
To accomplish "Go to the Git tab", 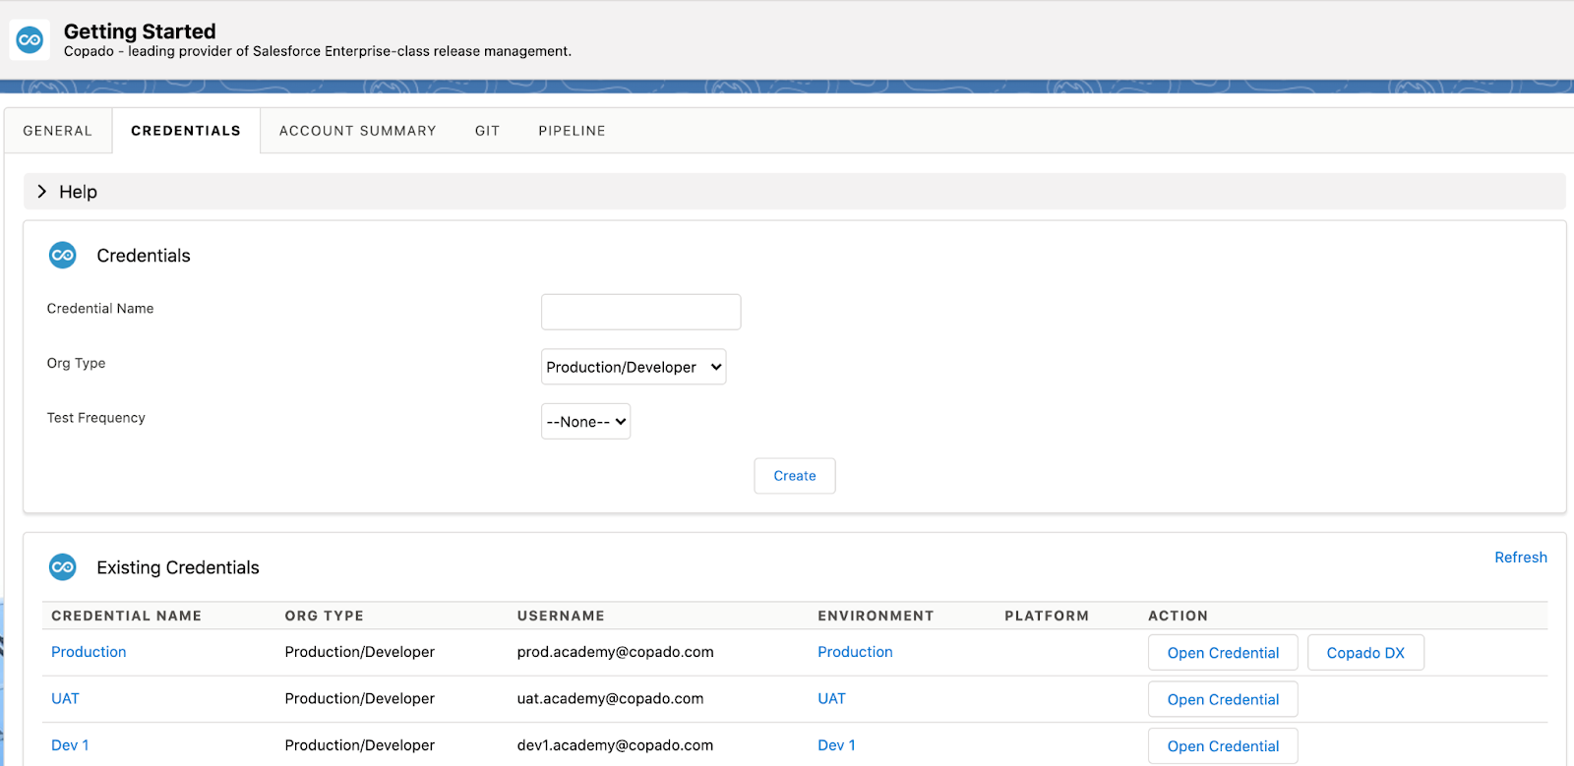I will coord(488,131).
